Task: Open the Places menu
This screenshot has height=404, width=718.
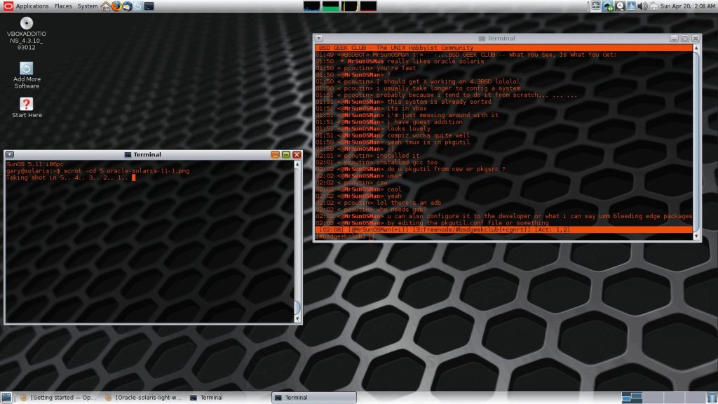Action: click(63, 6)
